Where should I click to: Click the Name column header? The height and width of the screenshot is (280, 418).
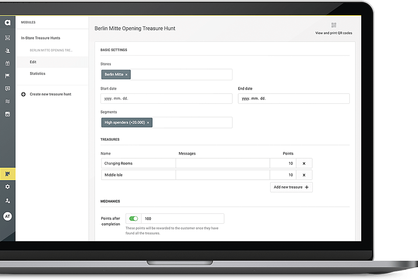coord(106,154)
